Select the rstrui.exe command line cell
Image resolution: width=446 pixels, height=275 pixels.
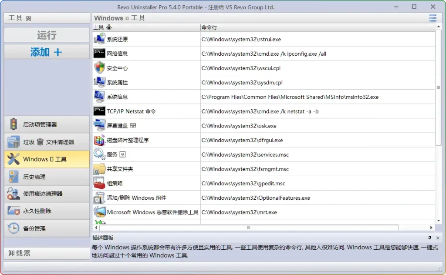(318, 39)
